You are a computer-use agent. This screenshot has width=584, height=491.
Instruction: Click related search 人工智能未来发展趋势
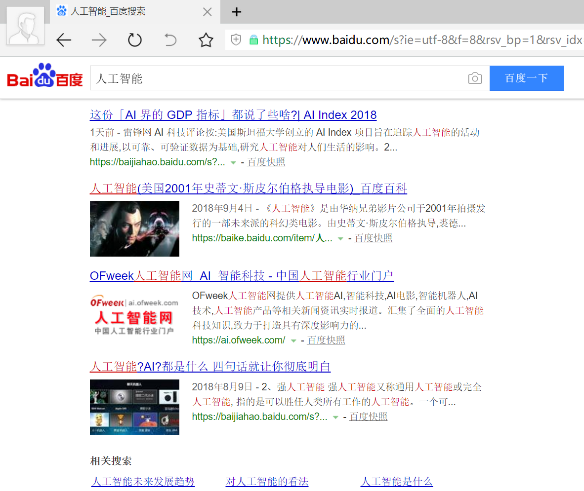143,481
